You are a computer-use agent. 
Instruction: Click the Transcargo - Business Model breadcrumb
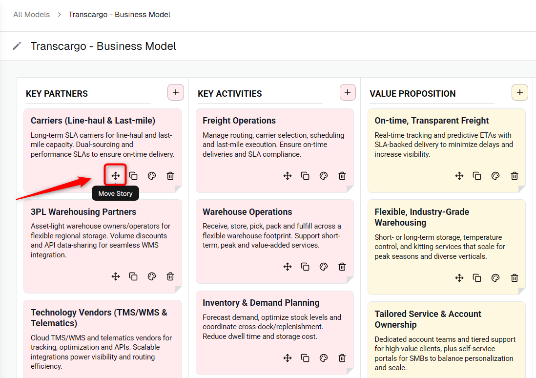point(119,14)
